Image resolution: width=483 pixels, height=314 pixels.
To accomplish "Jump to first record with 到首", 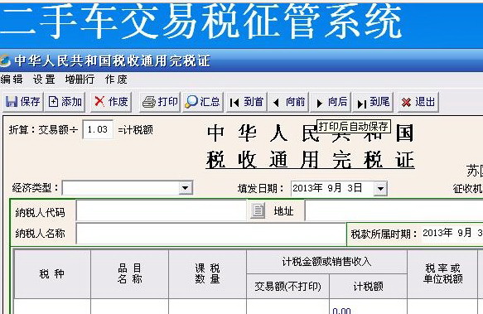I will pos(247,102).
